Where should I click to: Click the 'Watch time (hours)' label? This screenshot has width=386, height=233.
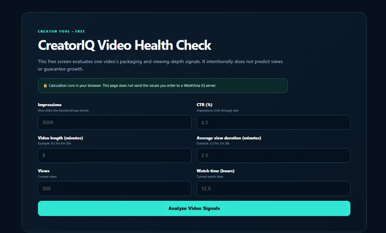click(215, 171)
